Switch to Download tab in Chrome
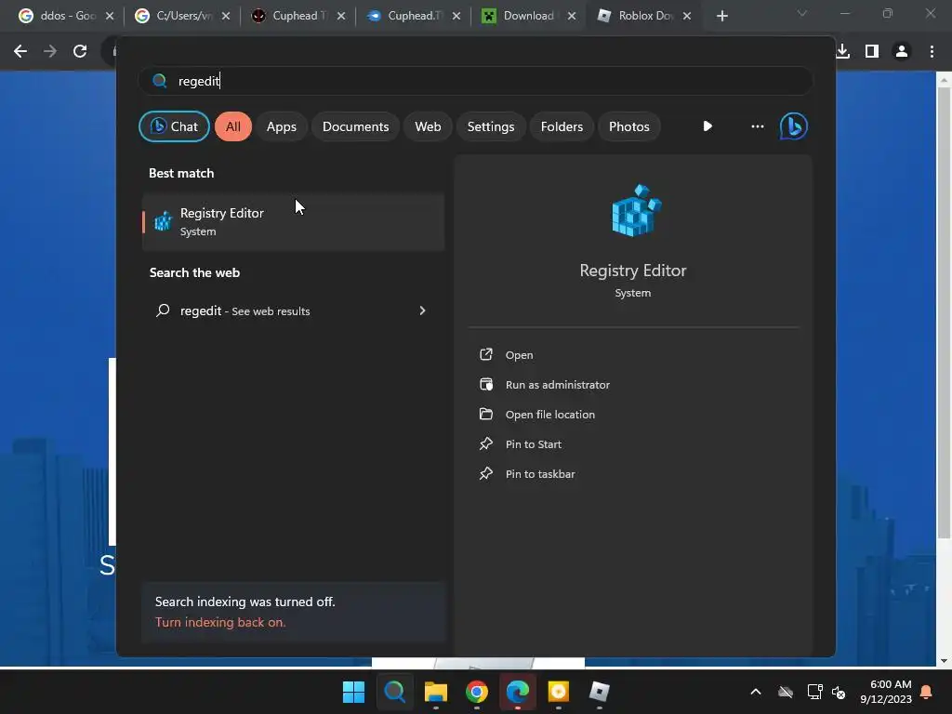 pos(528,16)
